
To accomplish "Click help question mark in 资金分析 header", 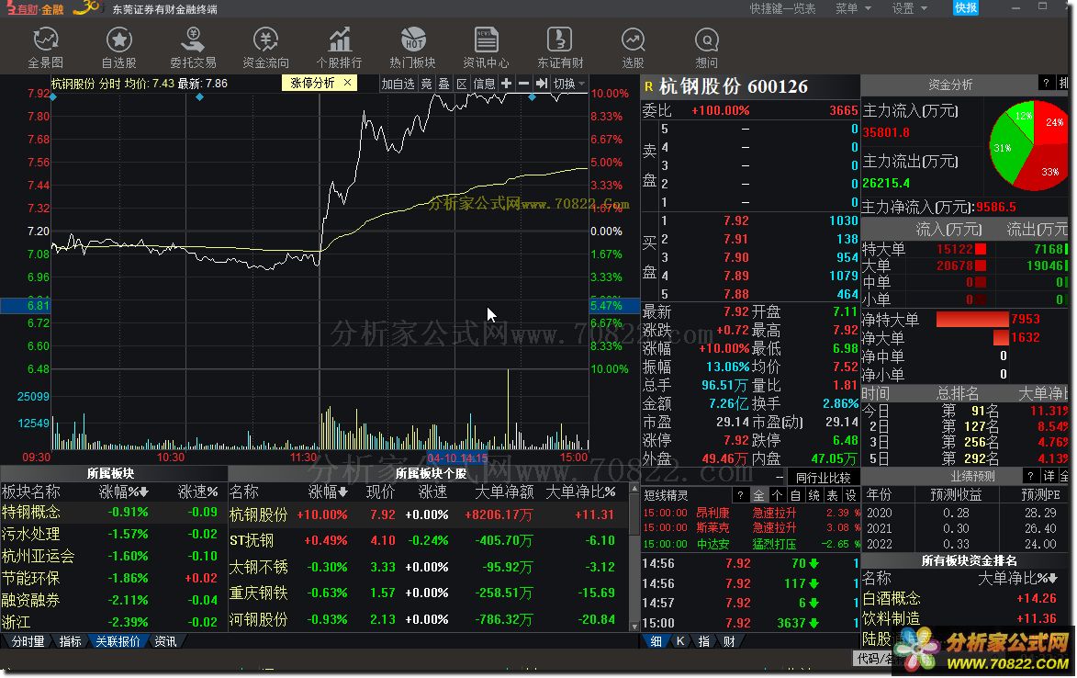I will tap(1046, 83).
